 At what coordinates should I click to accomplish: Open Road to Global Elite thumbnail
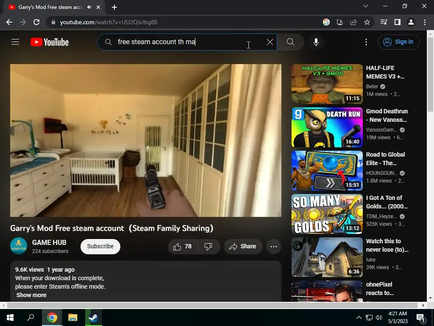[x=327, y=171]
